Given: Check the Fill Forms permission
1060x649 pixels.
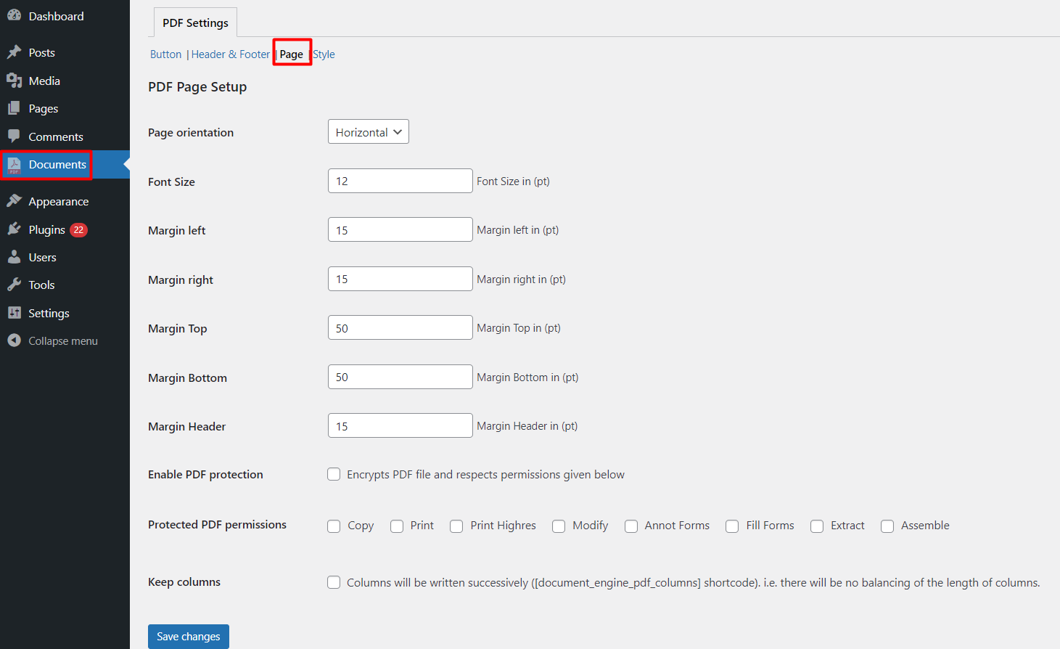Looking at the screenshot, I should pyautogui.click(x=732, y=526).
